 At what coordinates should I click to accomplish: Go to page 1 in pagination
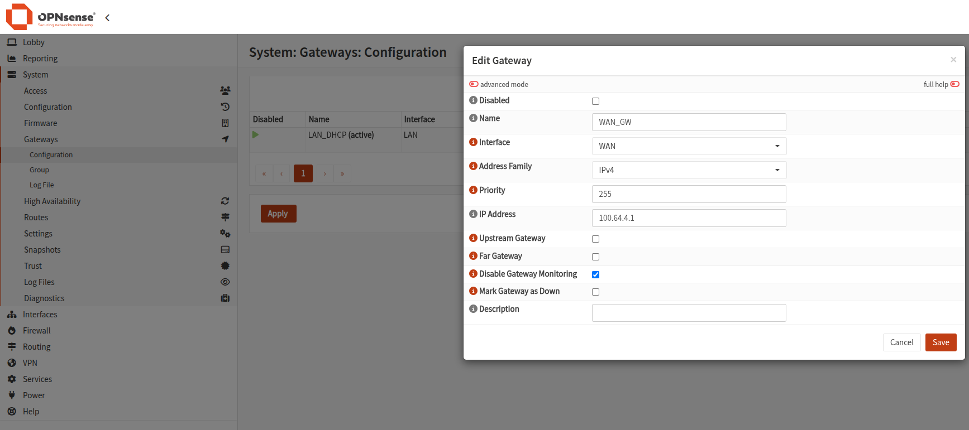click(x=303, y=173)
